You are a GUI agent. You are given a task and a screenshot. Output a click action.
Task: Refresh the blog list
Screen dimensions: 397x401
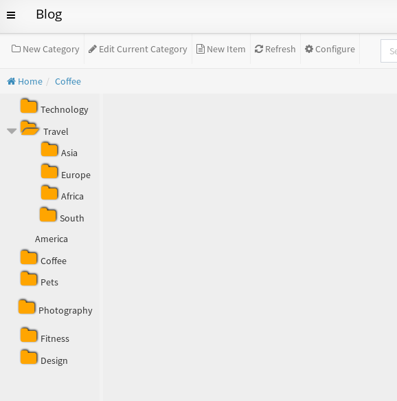click(275, 49)
